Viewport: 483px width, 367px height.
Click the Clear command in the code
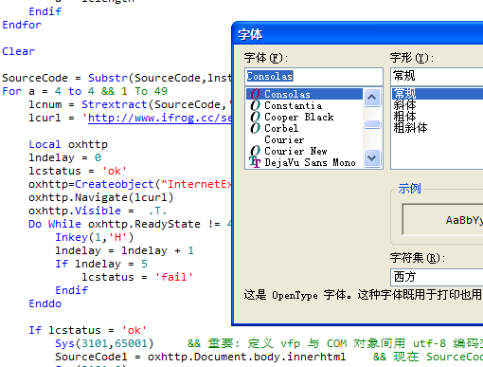(18, 51)
